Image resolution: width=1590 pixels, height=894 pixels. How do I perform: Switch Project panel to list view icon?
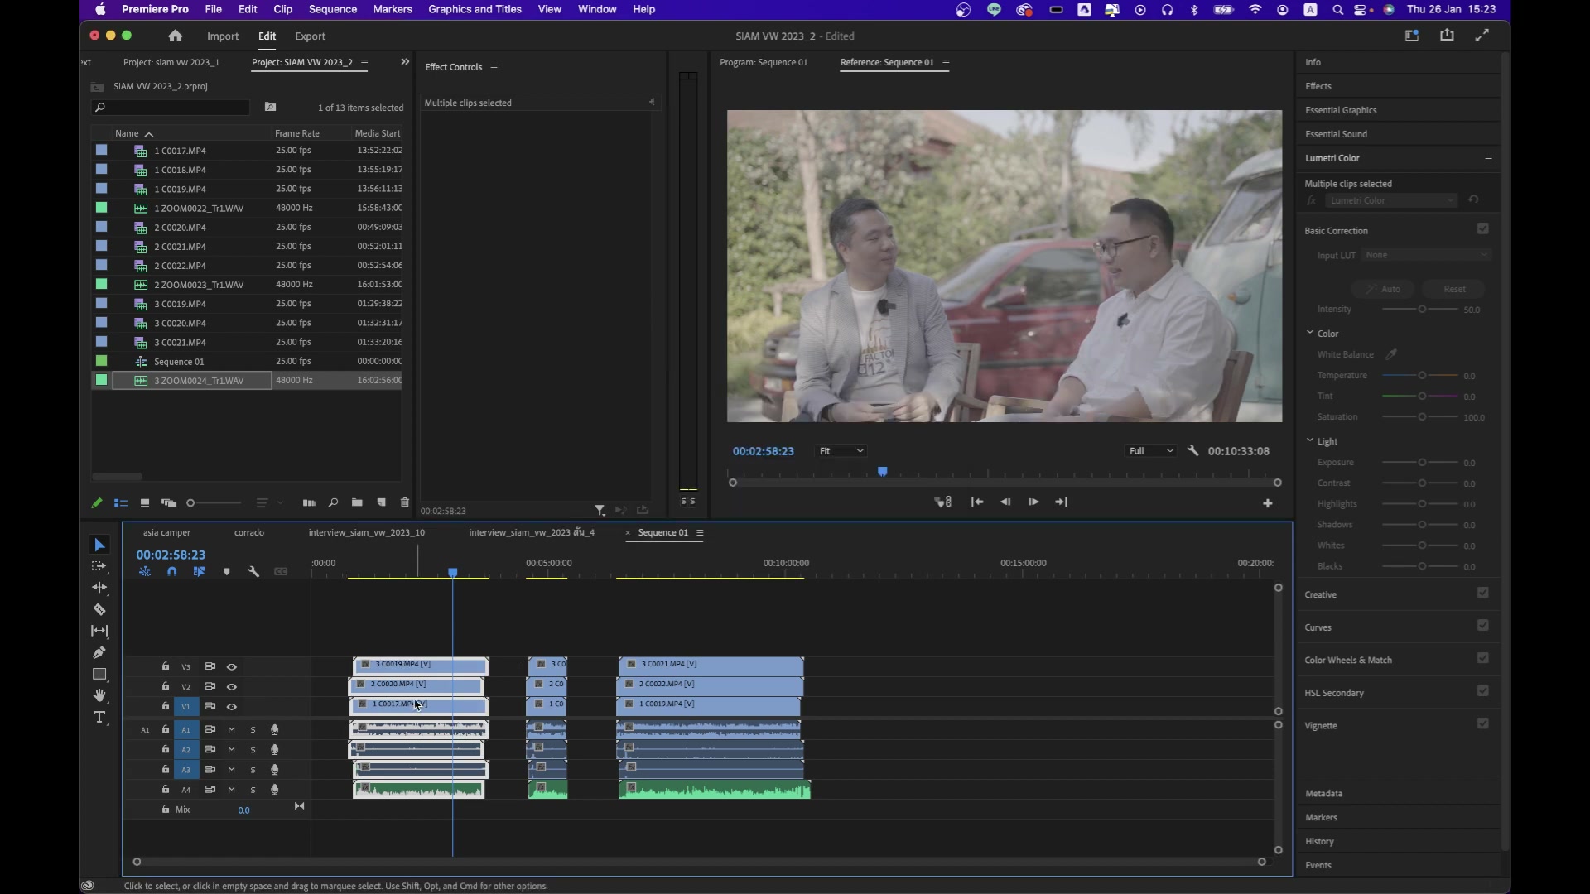[x=121, y=502]
